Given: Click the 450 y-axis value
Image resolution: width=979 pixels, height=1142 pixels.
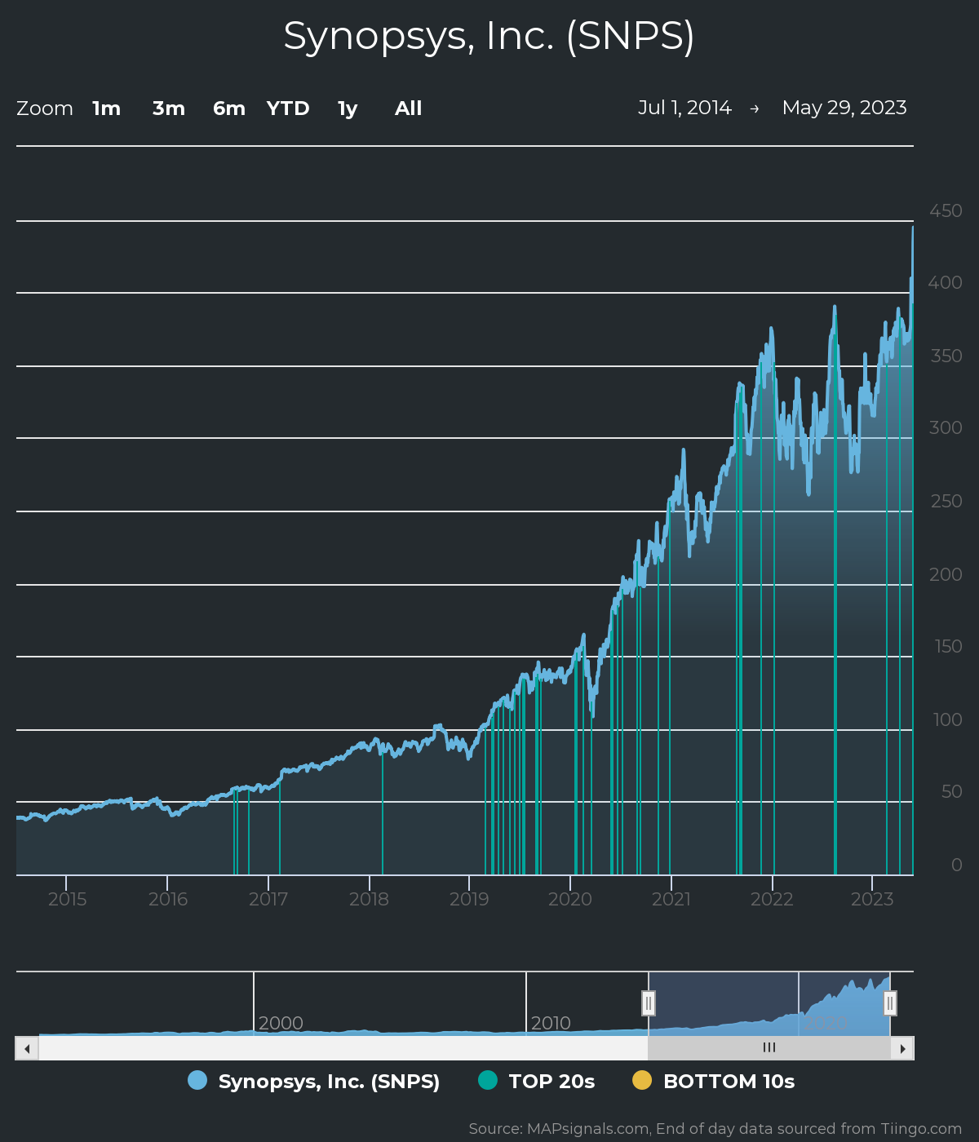Looking at the screenshot, I should pyautogui.click(x=946, y=210).
